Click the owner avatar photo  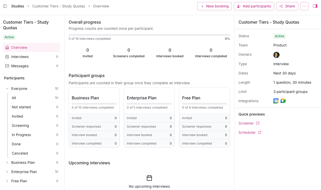click(x=276, y=55)
